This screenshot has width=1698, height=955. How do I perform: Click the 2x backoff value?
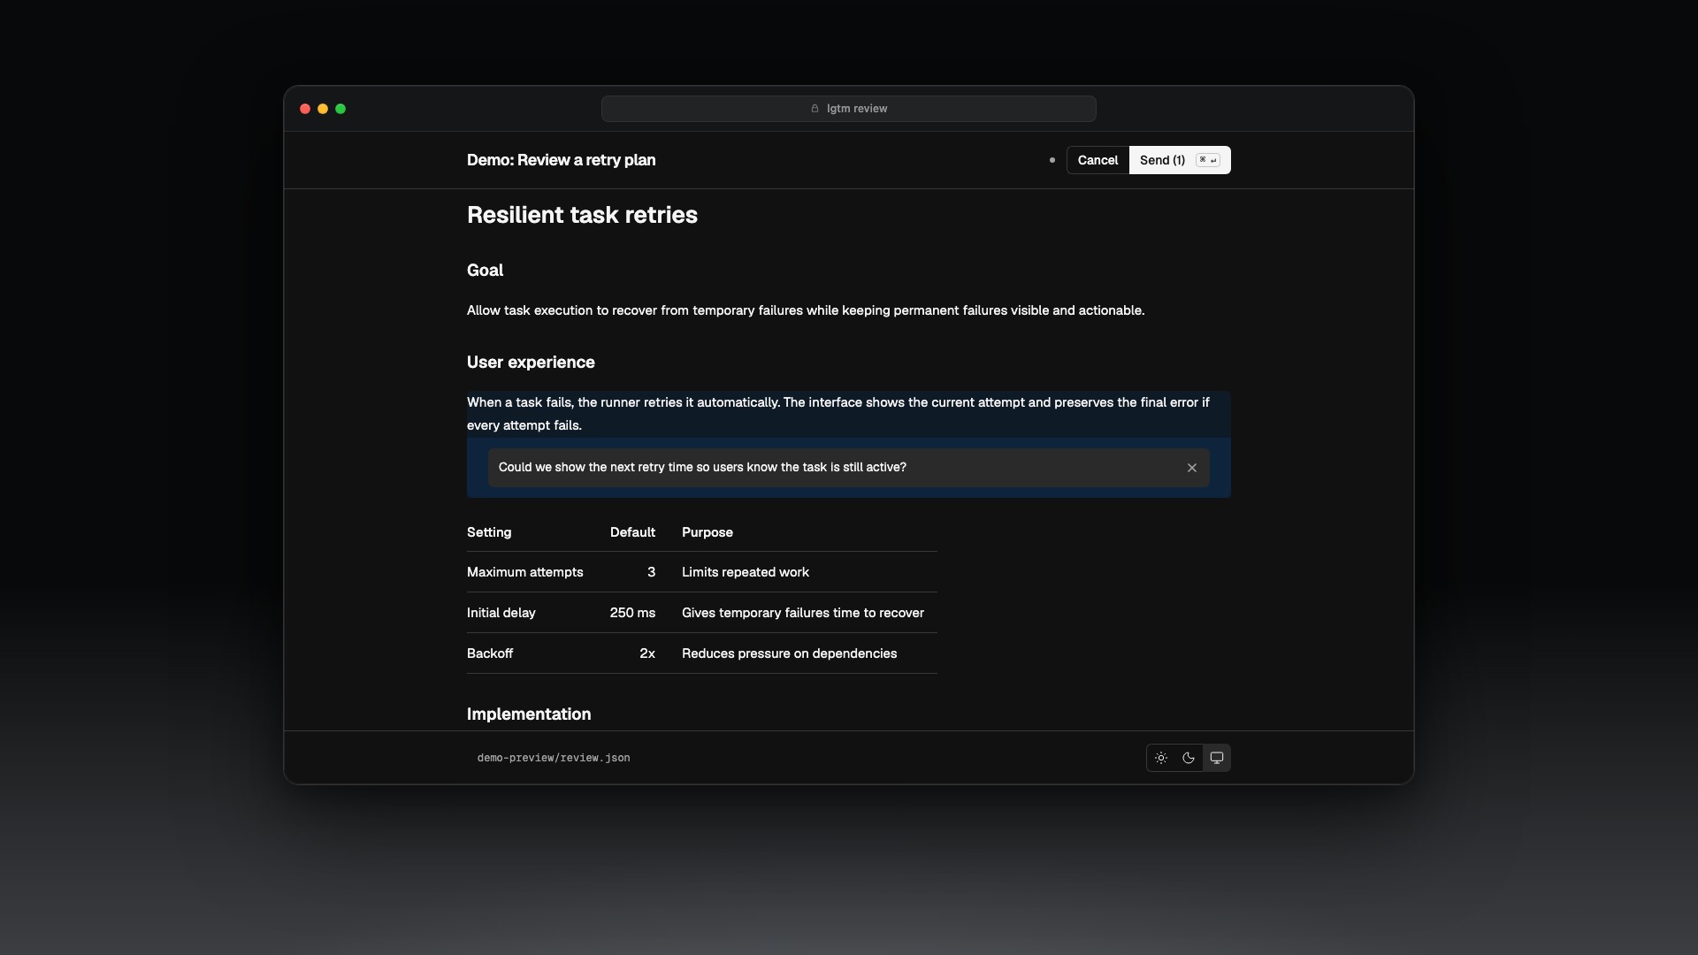pos(647,653)
